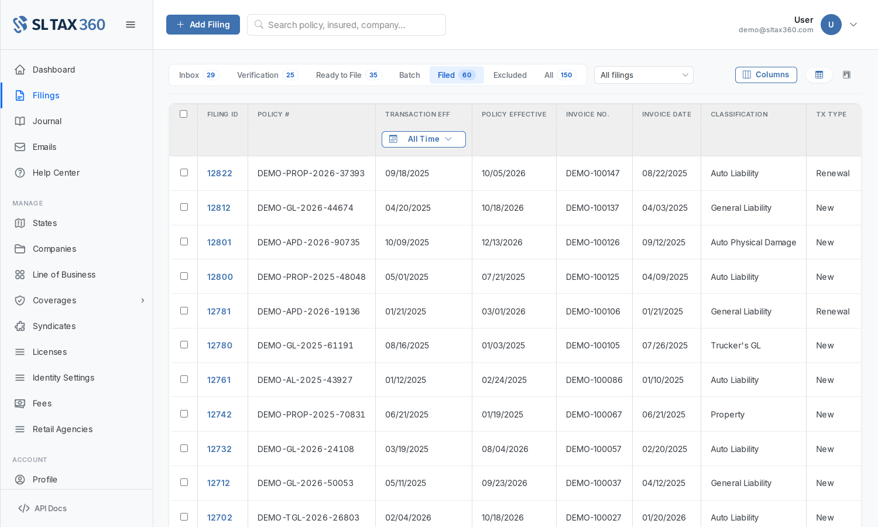This screenshot has width=878, height=527.
Task: Open filing ID 12702 link
Action: [x=220, y=518]
